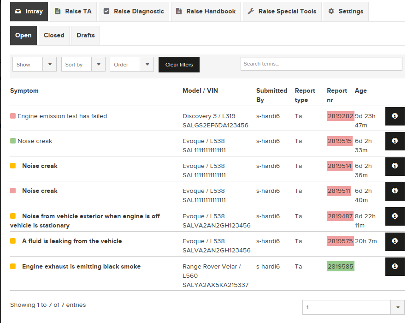Click the Report type column header
This screenshot has height=323, width=413.
pyautogui.click(x=305, y=95)
